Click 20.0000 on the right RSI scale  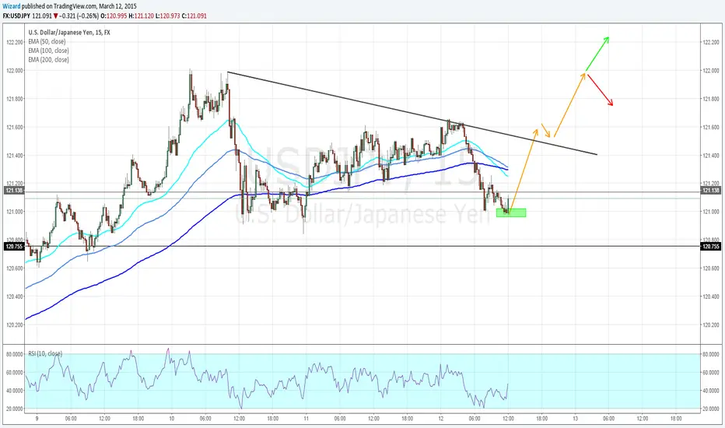712,409
